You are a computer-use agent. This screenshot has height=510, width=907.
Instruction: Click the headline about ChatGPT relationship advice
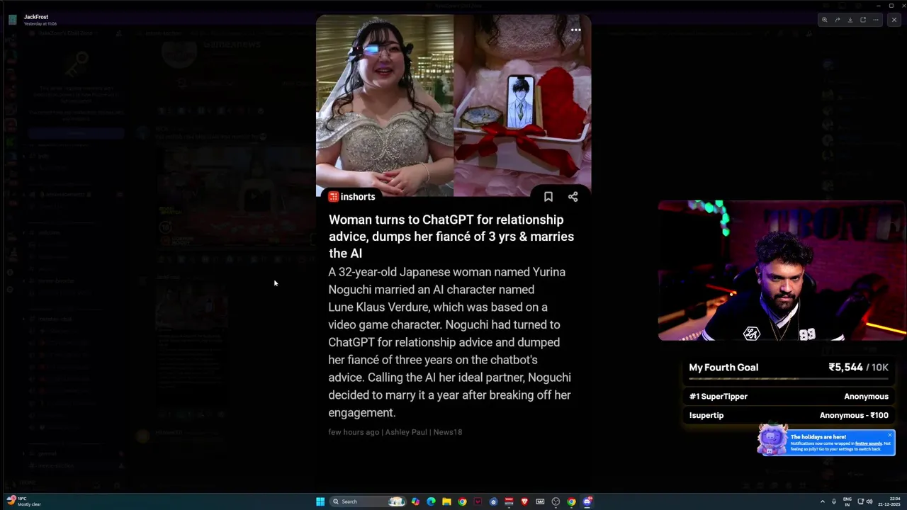point(451,237)
